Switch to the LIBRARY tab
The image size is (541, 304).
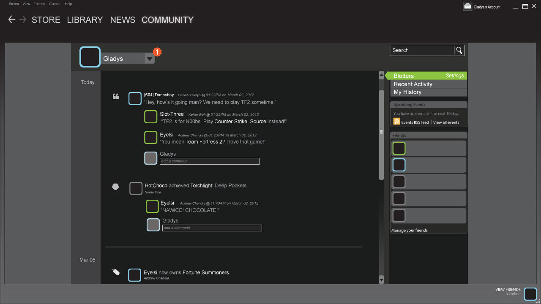point(85,20)
